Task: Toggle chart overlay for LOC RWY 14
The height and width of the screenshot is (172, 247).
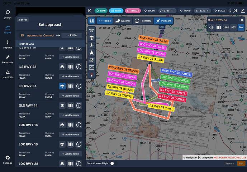Action: (62, 125)
